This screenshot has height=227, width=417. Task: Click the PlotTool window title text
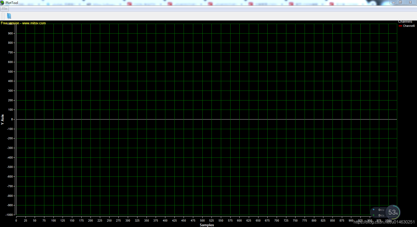(x=12, y=3)
